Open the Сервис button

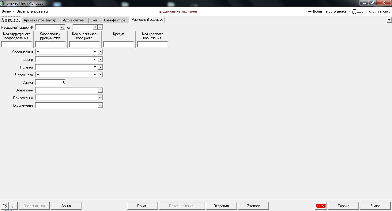(x=344, y=206)
